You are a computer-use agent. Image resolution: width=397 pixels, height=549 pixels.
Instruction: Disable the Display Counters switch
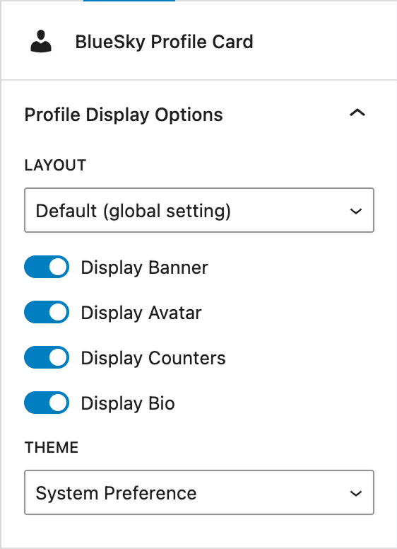click(47, 357)
